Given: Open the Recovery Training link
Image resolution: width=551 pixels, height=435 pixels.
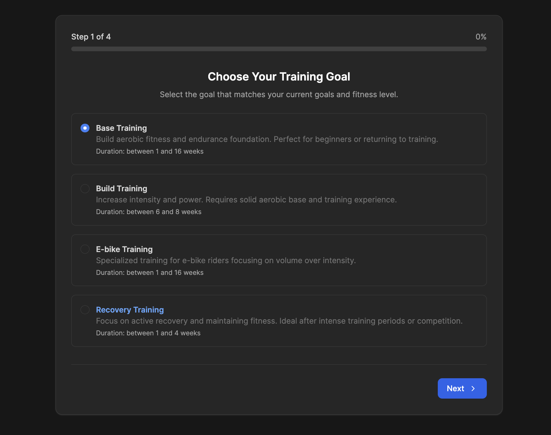Looking at the screenshot, I should click(130, 309).
